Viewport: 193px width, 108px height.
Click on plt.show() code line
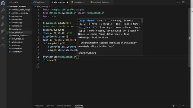coord(49,60)
